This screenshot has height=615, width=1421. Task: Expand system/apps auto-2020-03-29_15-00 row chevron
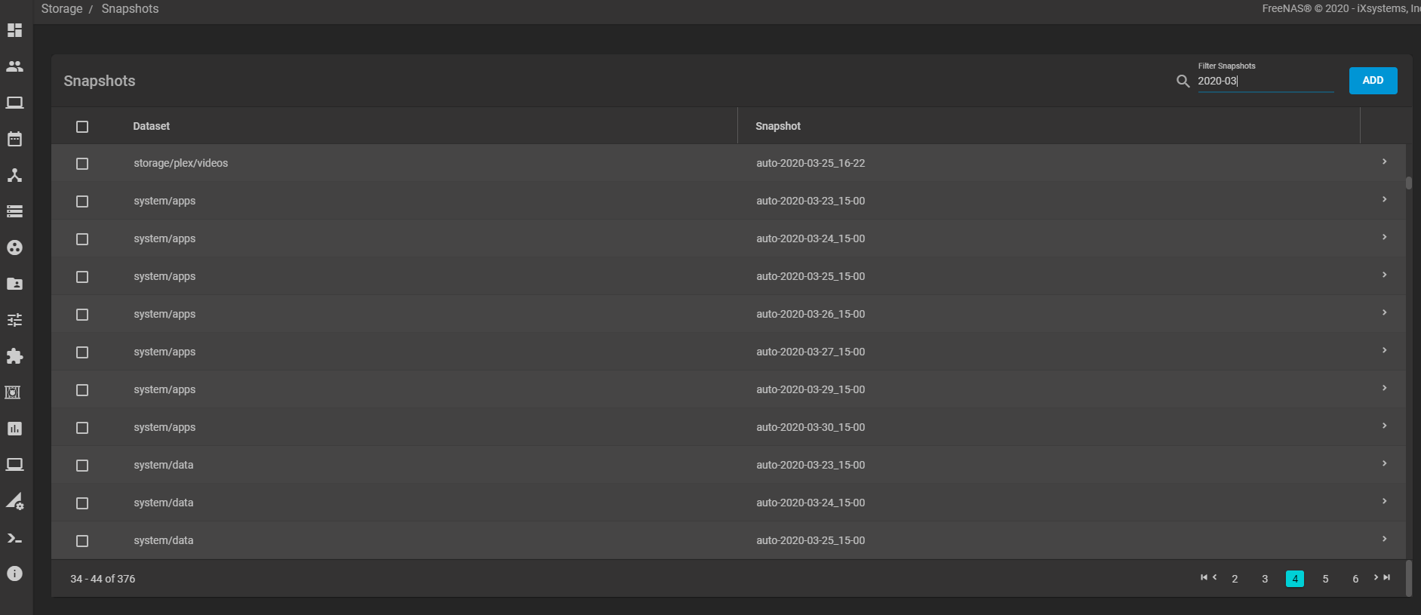tap(1384, 388)
